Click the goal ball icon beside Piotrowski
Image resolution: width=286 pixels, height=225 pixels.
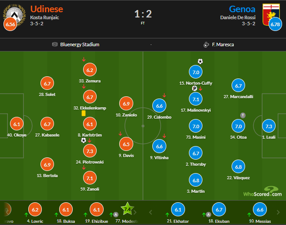click(x=84, y=140)
